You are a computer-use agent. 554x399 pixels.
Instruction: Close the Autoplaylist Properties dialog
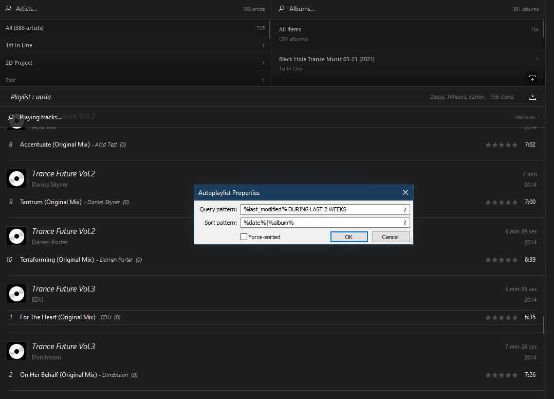tap(405, 192)
